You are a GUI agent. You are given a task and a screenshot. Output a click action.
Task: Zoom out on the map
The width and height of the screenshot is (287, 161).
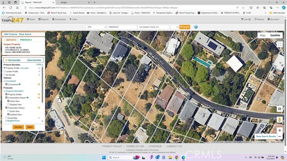point(280,136)
